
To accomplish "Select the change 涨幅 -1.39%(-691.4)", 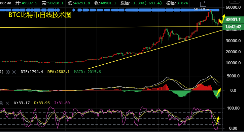I will (141, 3).
